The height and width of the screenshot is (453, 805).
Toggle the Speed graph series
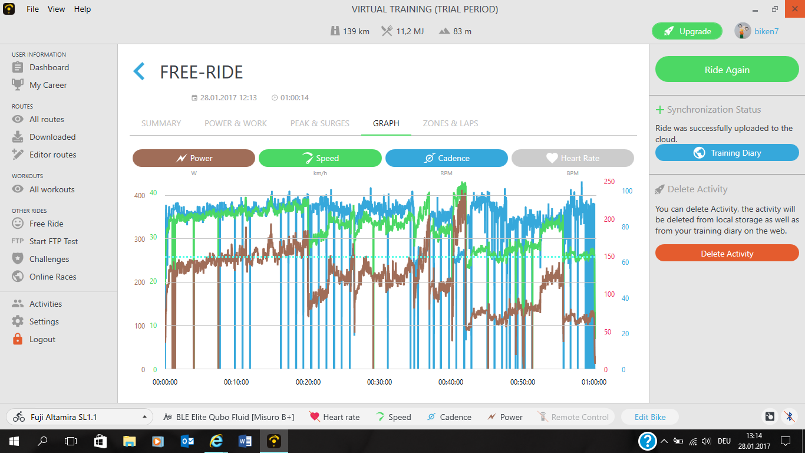pos(320,158)
